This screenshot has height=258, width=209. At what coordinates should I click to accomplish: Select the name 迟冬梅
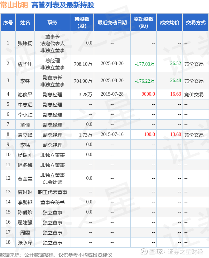point(25,165)
